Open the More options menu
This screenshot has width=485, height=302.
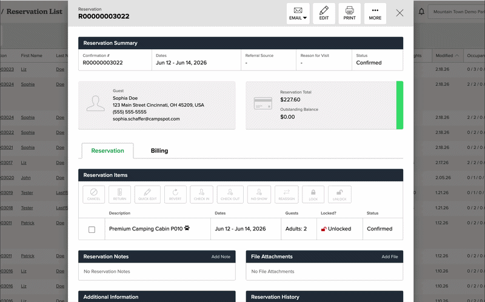tap(375, 13)
